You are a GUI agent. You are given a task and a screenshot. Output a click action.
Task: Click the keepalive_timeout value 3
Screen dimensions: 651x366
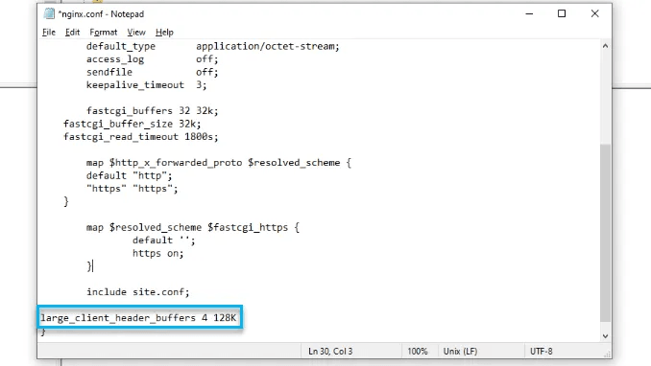[x=199, y=85]
